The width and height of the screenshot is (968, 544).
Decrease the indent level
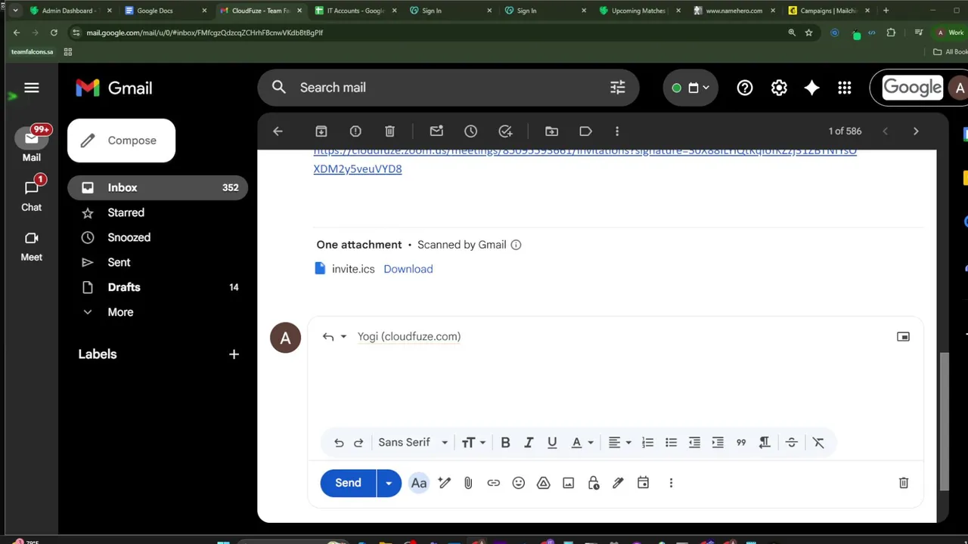coord(694,443)
